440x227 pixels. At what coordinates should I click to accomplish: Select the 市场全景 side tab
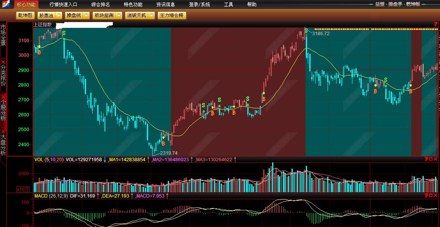[x=3, y=36]
